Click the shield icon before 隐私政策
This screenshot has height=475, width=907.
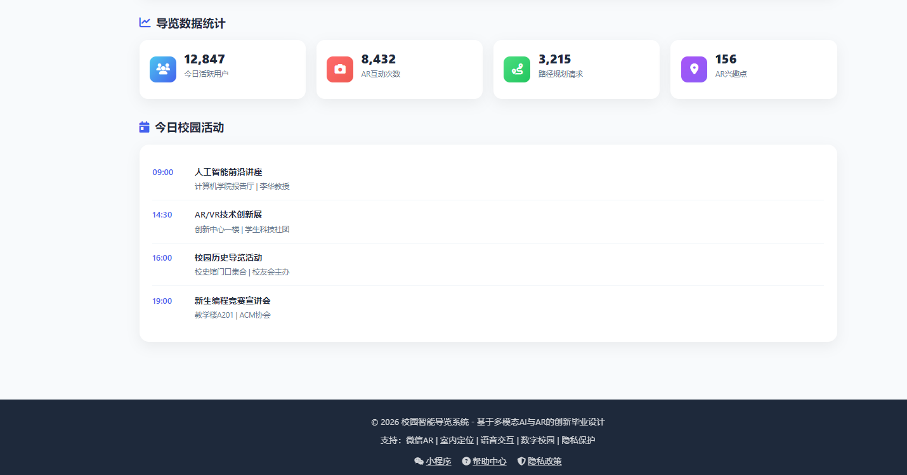(521, 461)
